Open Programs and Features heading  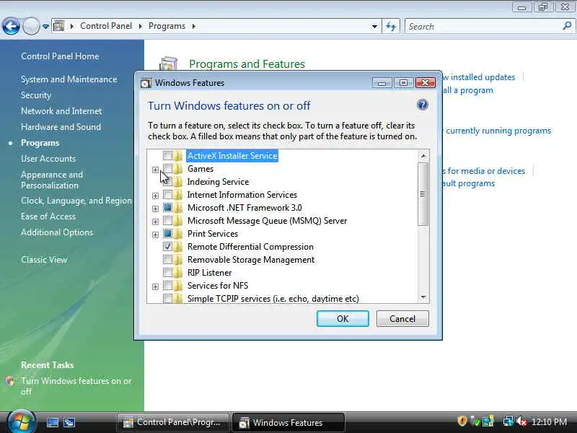(247, 64)
